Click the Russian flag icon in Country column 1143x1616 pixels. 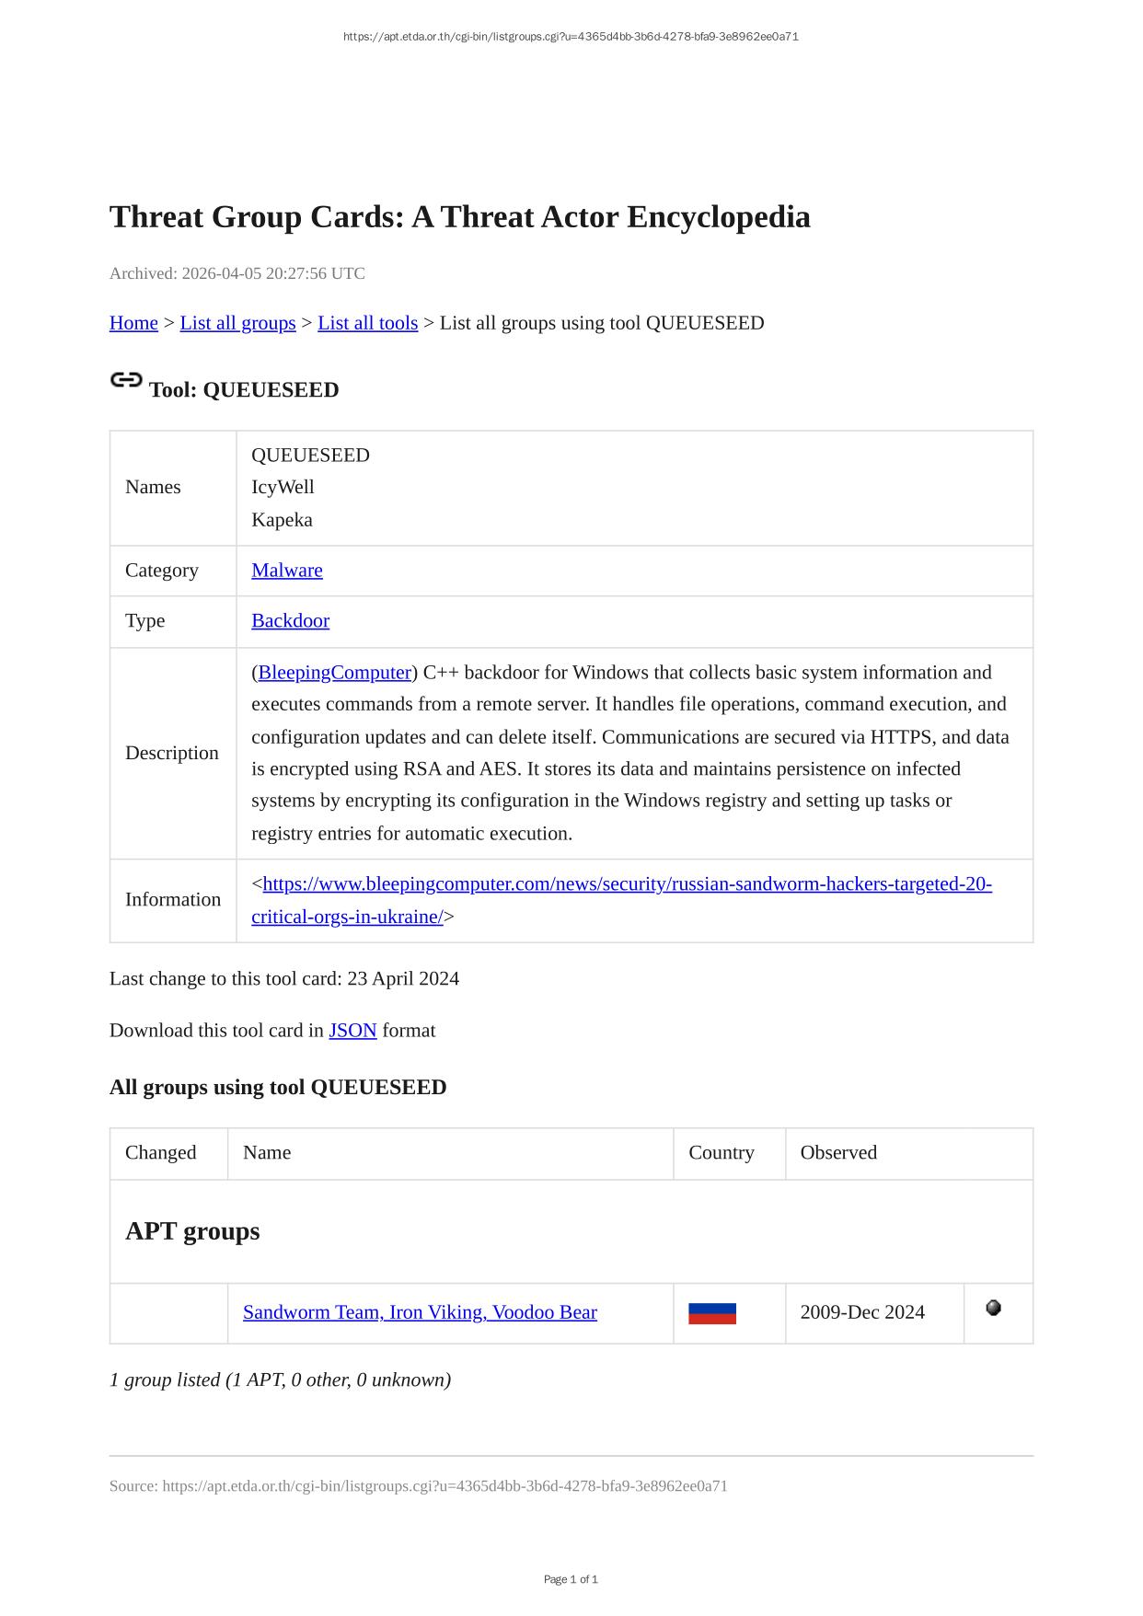pyautogui.click(x=711, y=1313)
